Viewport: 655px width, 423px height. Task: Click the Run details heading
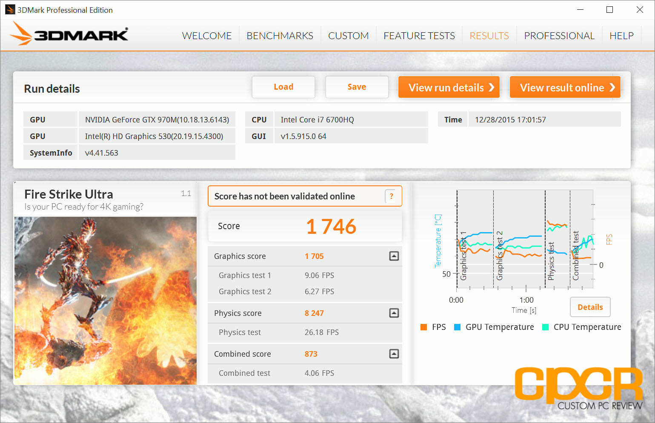click(52, 88)
